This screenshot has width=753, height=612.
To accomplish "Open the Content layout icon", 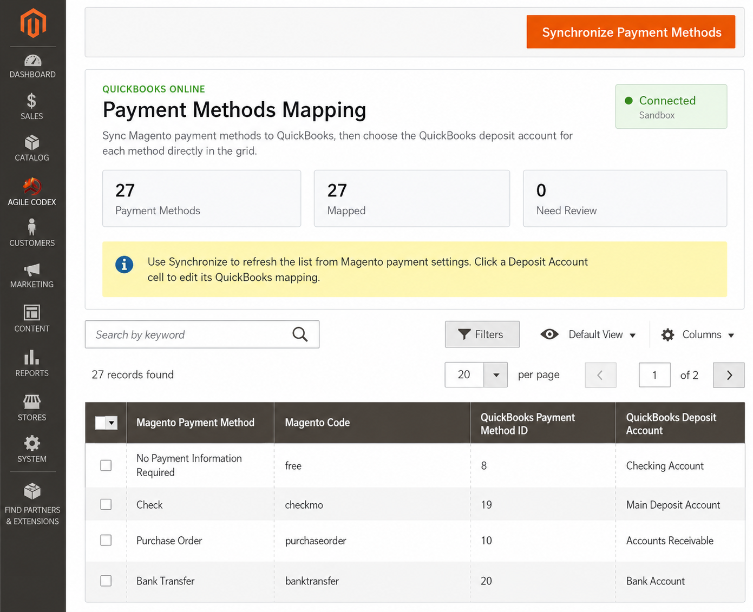I will click(x=32, y=313).
